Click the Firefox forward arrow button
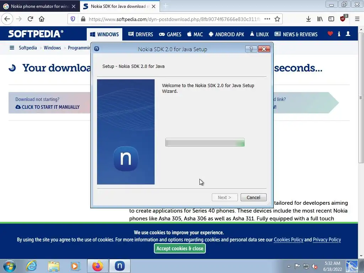This screenshot has height=273, width=364. coord(19,19)
